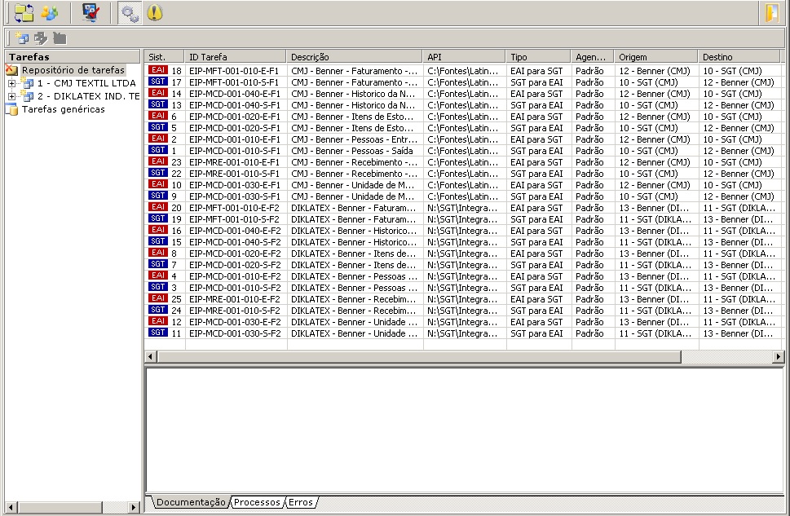Expand the 1 - CMJ TEXTIL LTDA node
Image resolution: width=790 pixels, height=516 pixels.
point(12,83)
